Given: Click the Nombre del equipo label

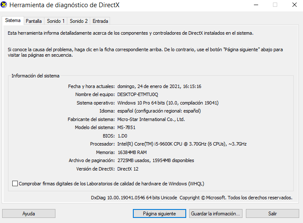Looking at the screenshot, I should (x=95, y=94).
